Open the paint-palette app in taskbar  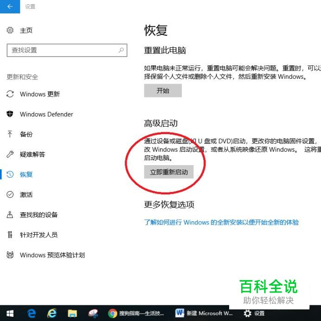click(93, 313)
